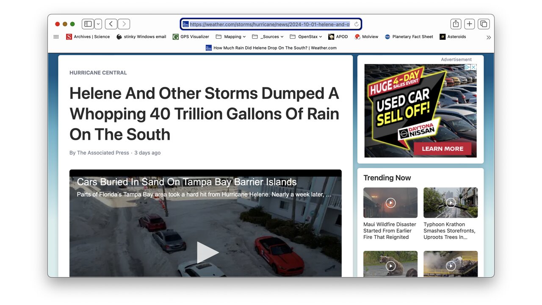Reload the page with the refresh icon
Viewport: 542px width, 305px height.
pos(357,24)
